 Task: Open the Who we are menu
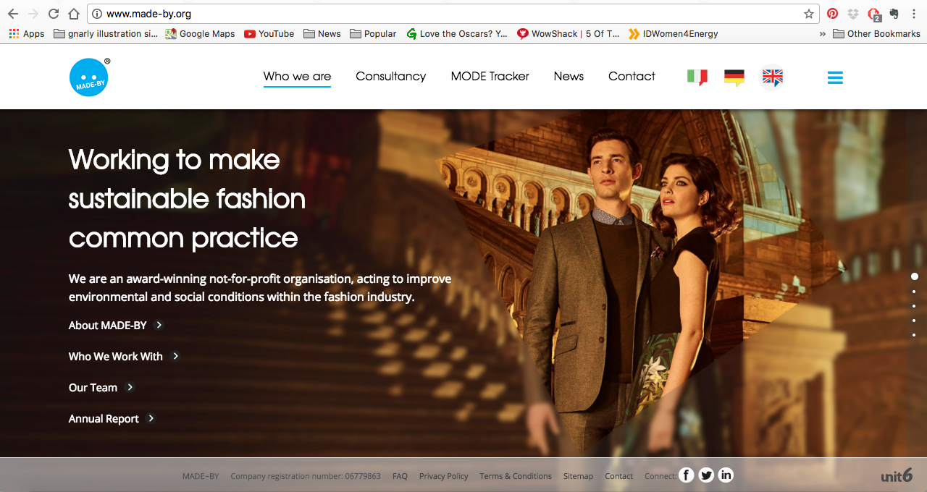297,76
